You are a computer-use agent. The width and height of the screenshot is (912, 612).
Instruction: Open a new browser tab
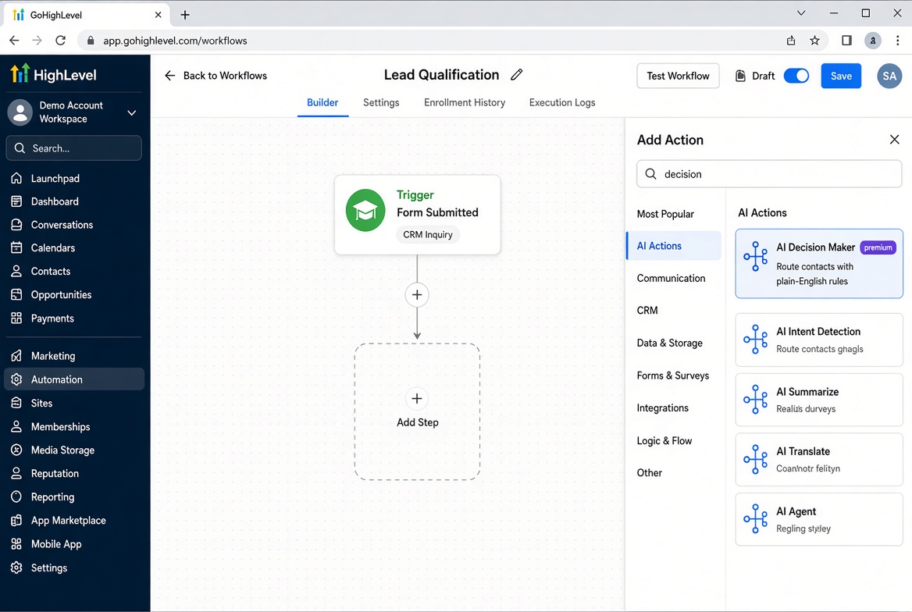[185, 15]
